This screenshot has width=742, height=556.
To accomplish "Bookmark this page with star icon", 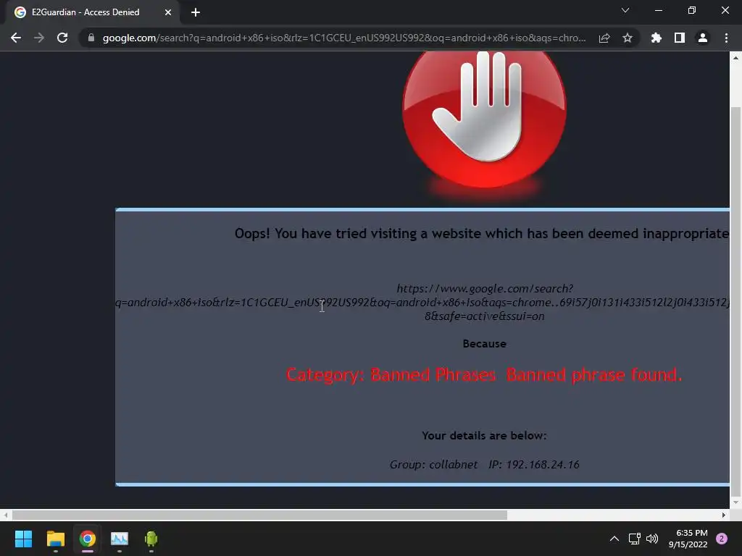I will point(628,38).
